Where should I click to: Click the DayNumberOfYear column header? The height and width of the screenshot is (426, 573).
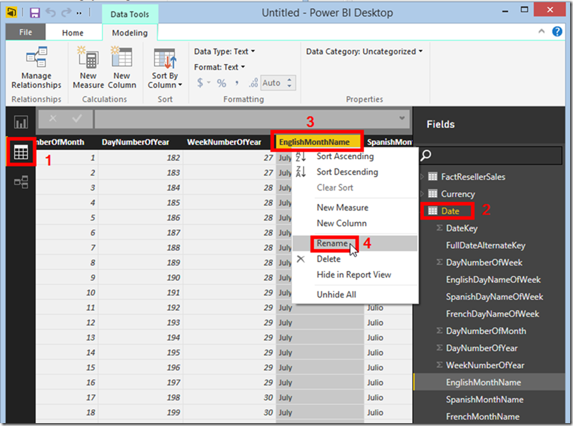(135, 142)
